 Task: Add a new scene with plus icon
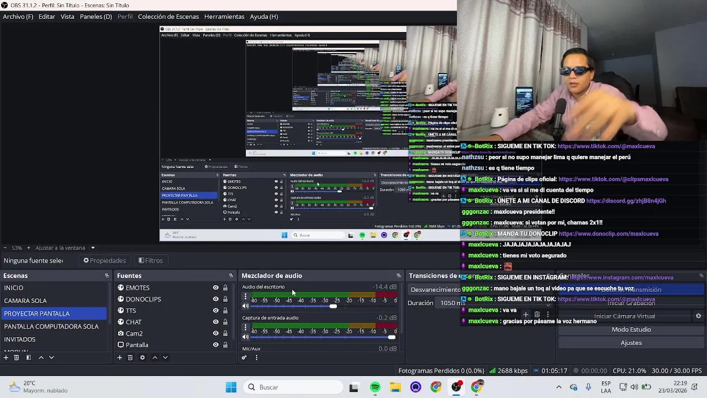6,358
